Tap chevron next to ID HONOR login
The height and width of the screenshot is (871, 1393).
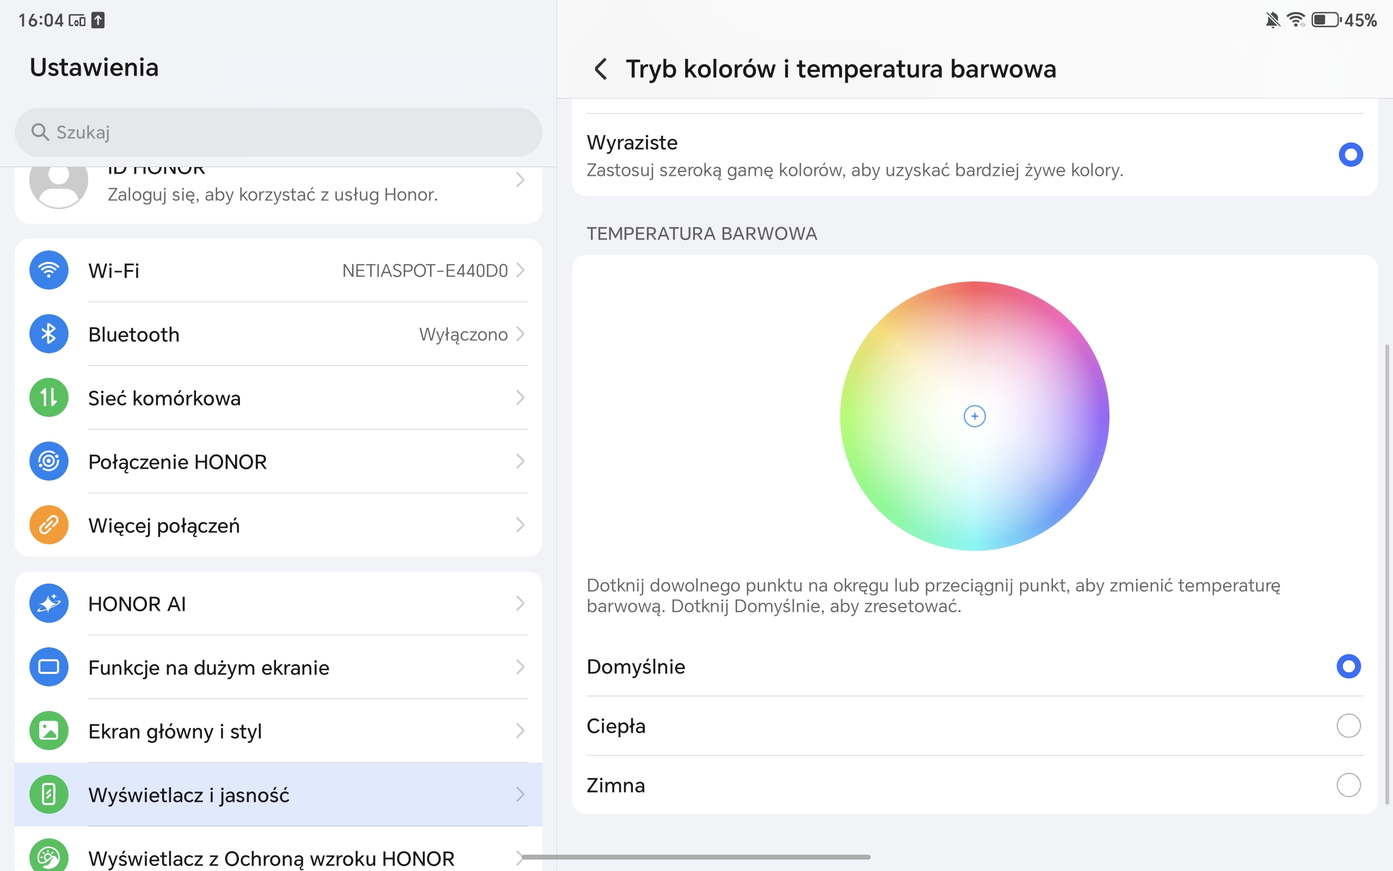pos(520,180)
